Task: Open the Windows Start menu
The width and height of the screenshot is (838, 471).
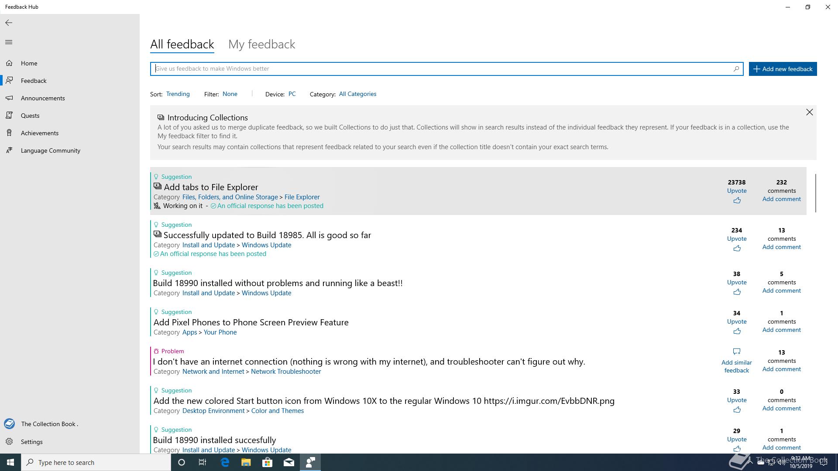Action: pyautogui.click(x=10, y=462)
